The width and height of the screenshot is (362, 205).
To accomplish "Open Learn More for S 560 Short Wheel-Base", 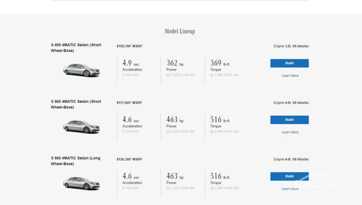I will [290, 132].
